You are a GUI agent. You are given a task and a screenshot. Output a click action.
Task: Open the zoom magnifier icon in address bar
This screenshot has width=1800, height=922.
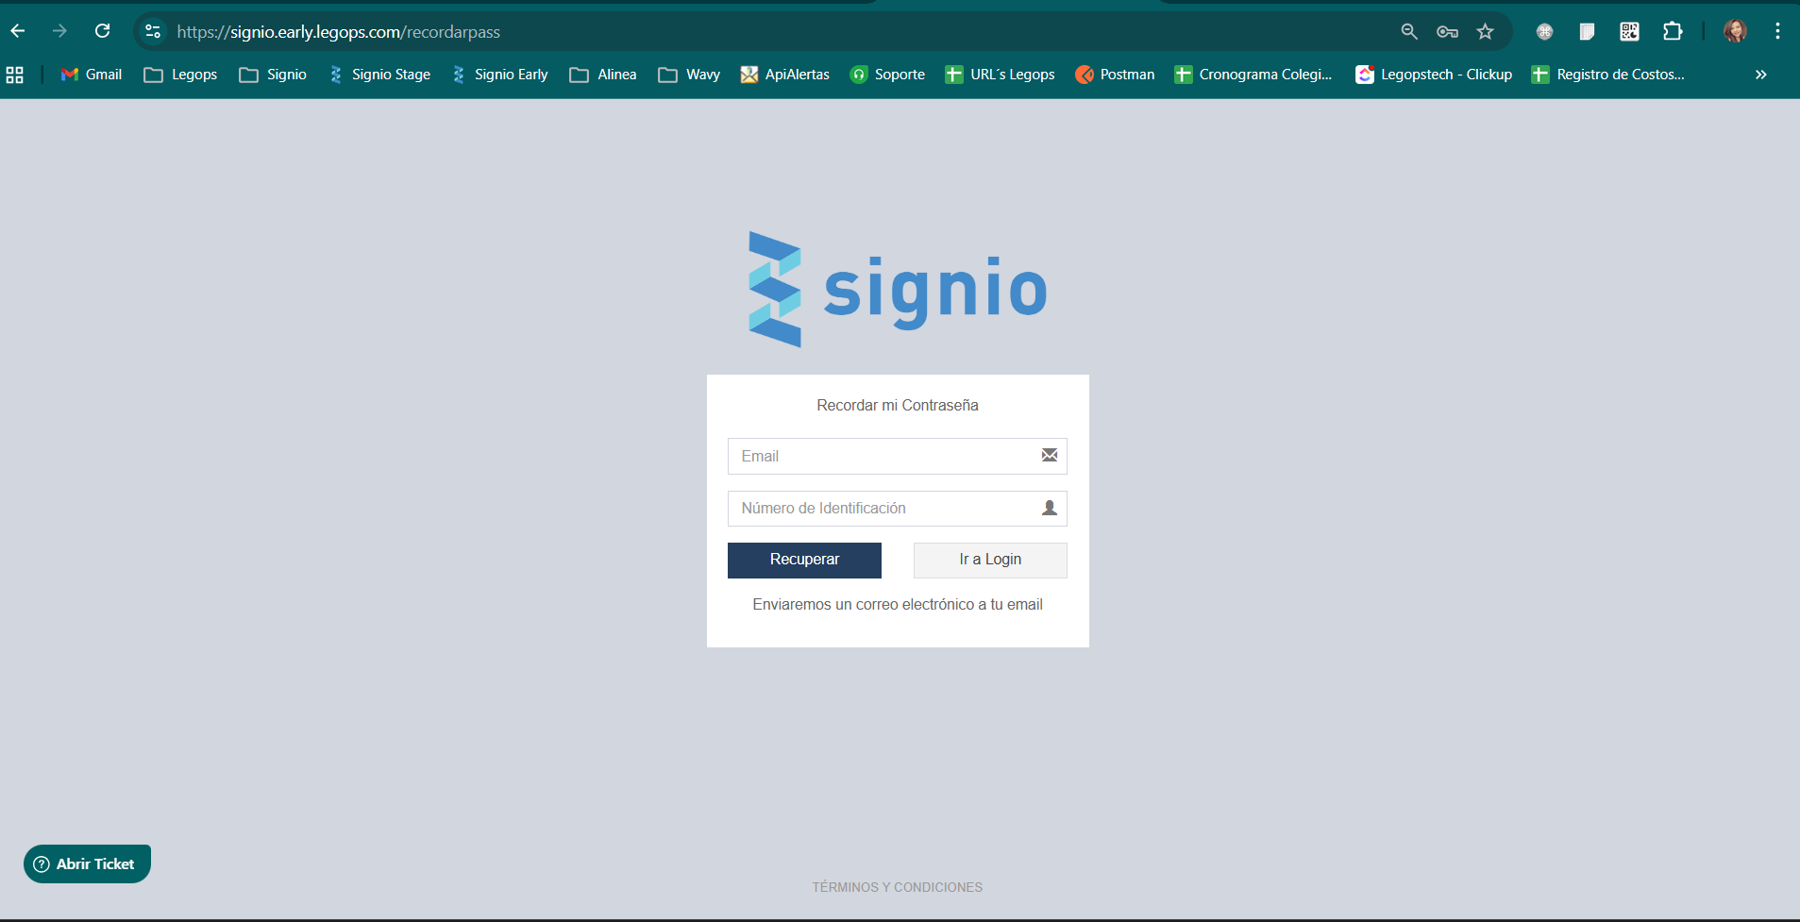tap(1409, 31)
